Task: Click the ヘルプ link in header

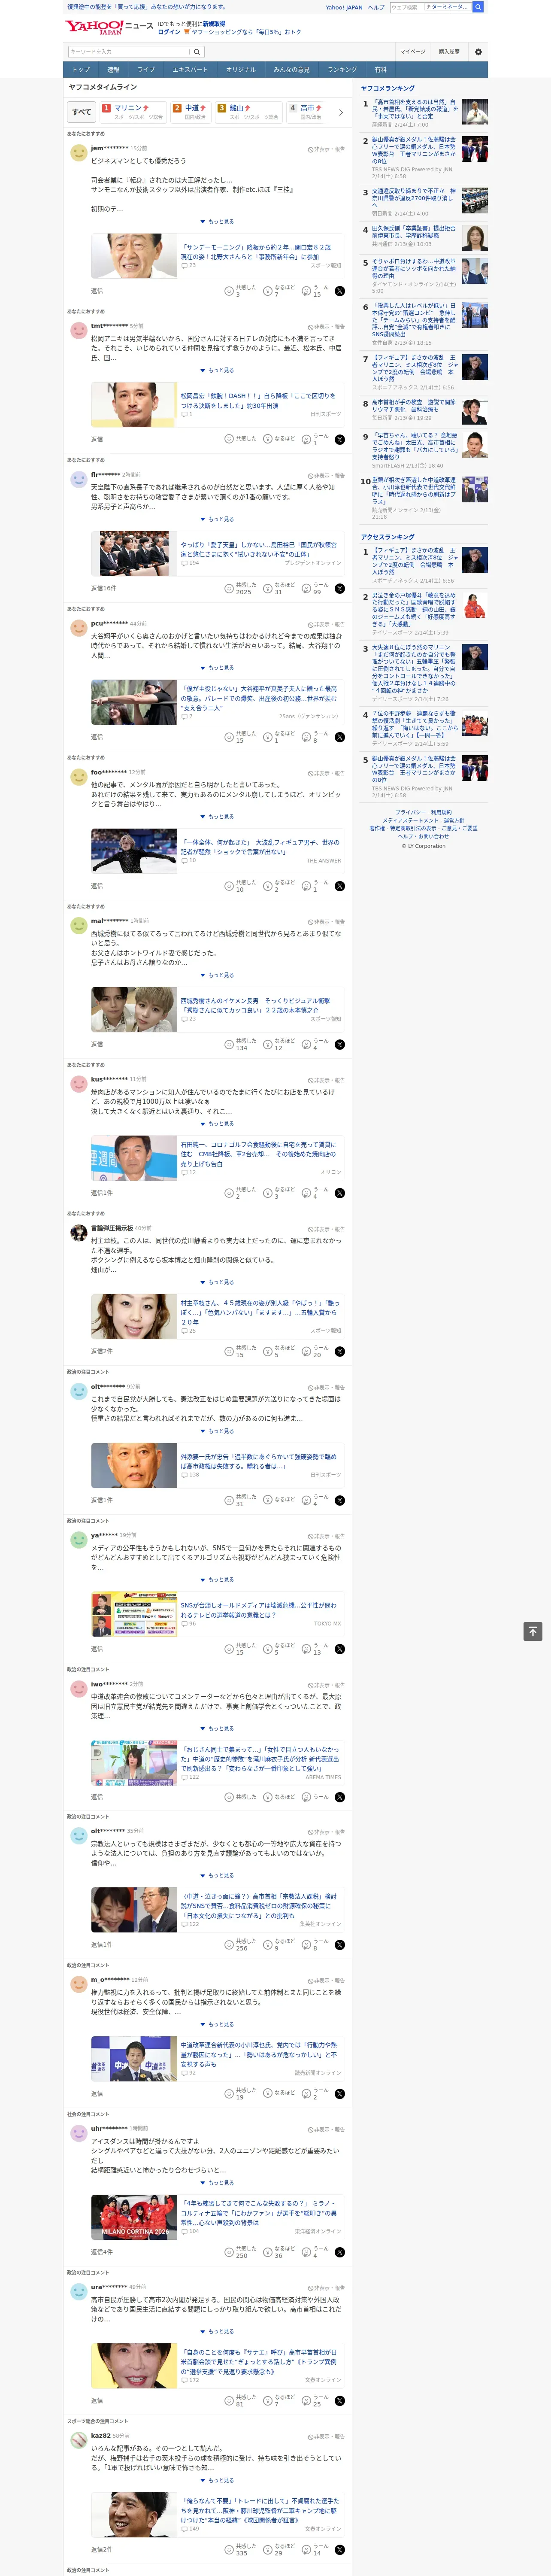Action: tap(376, 7)
